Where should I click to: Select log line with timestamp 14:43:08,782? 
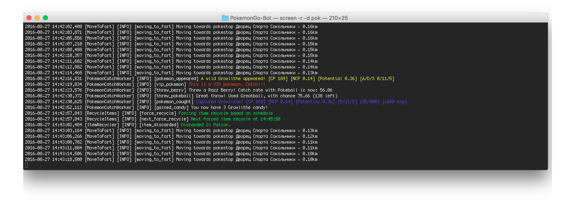pyautogui.click(x=171, y=142)
